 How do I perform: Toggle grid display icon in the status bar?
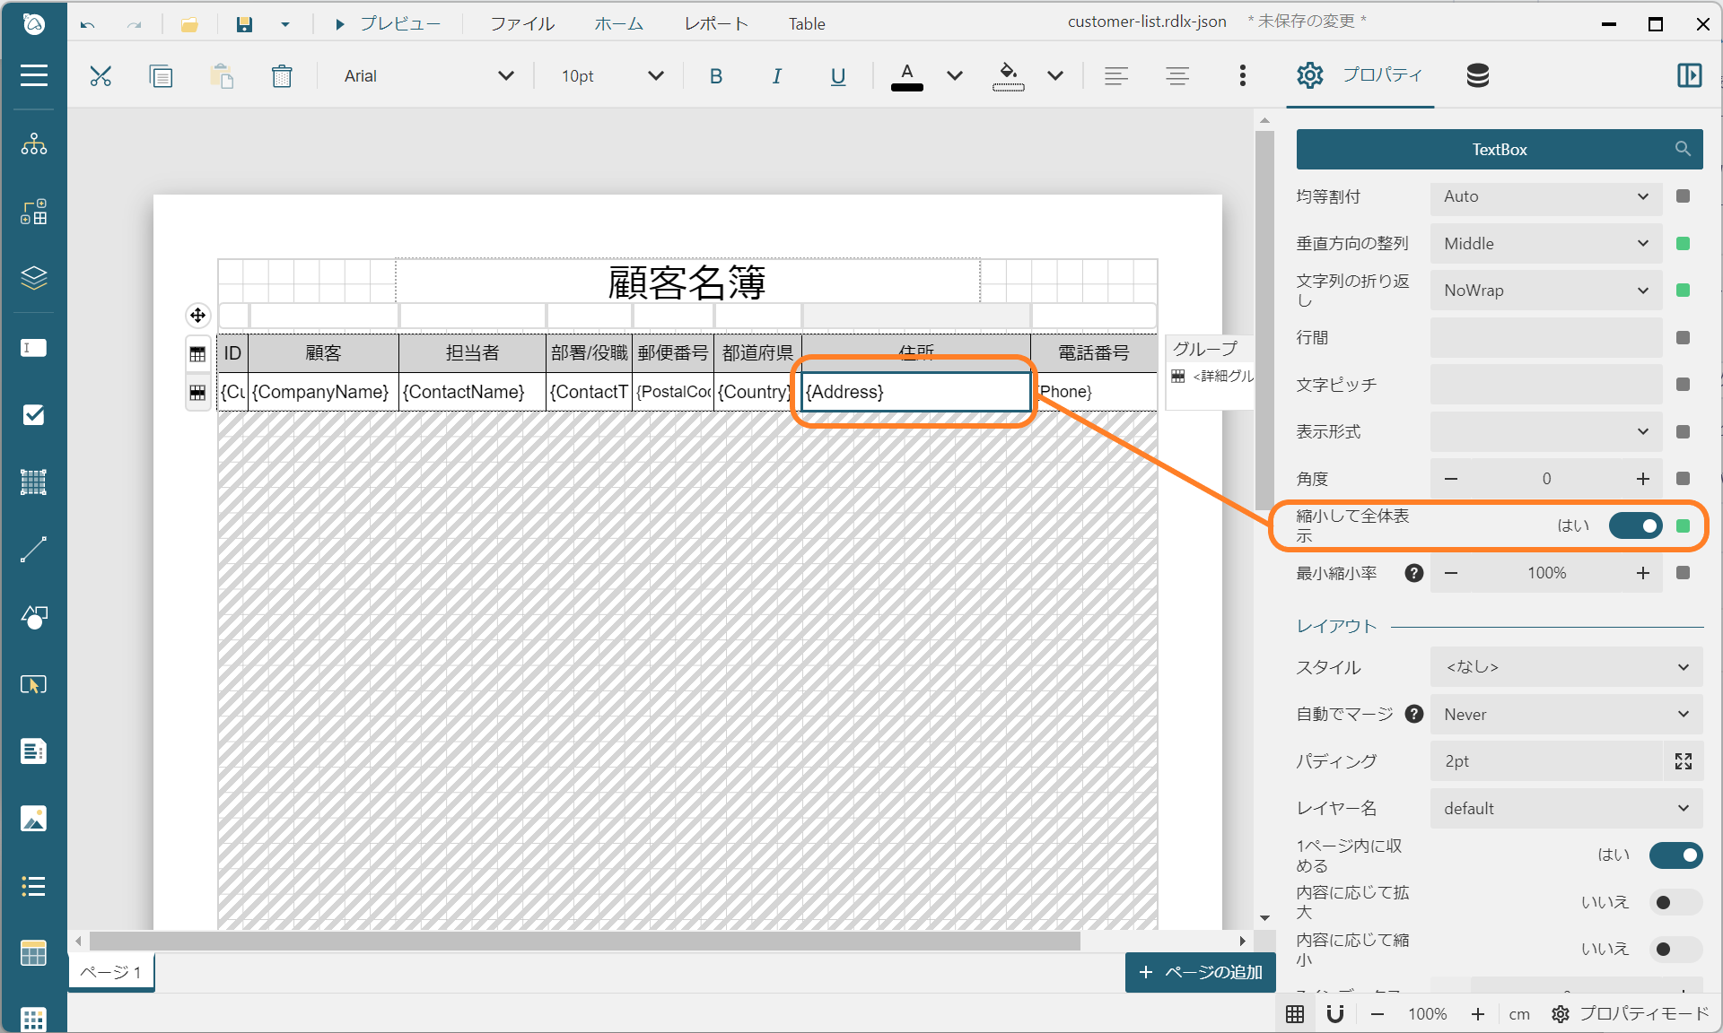tap(1294, 1013)
